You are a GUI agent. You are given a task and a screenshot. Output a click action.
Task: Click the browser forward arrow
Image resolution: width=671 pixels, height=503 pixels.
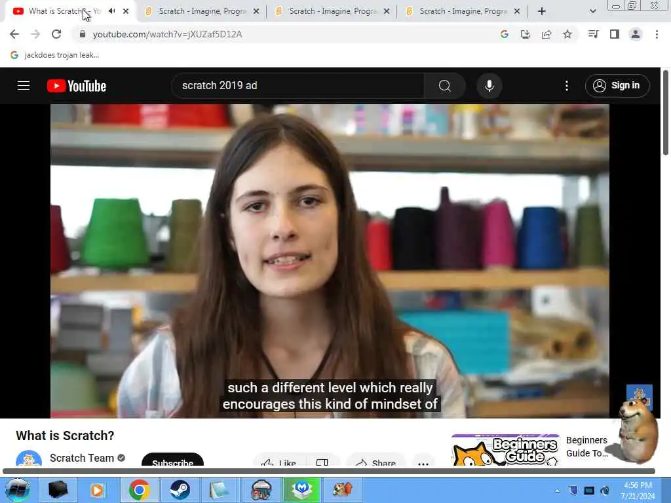coord(35,34)
